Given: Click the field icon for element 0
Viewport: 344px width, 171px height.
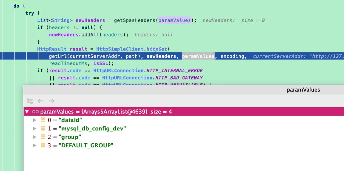Looking at the screenshot, I should [43, 120].
